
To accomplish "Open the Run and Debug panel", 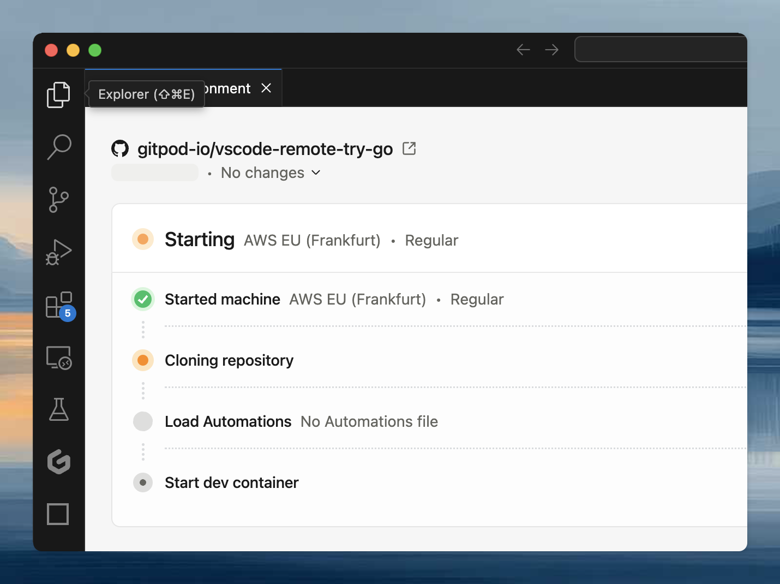I will [58, 252].
